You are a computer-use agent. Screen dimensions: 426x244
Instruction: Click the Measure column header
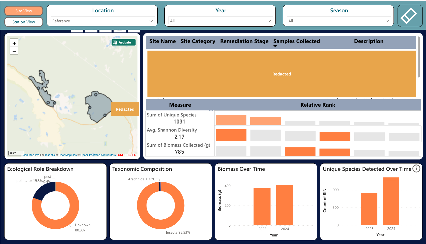(180, 105)
